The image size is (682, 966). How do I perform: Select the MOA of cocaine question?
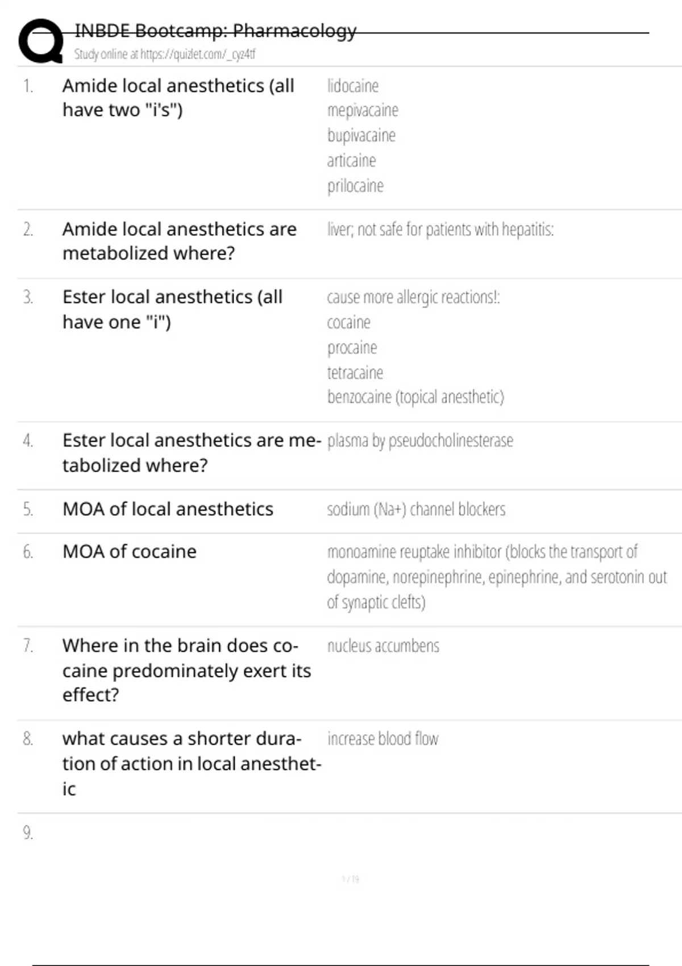[130, 552]
